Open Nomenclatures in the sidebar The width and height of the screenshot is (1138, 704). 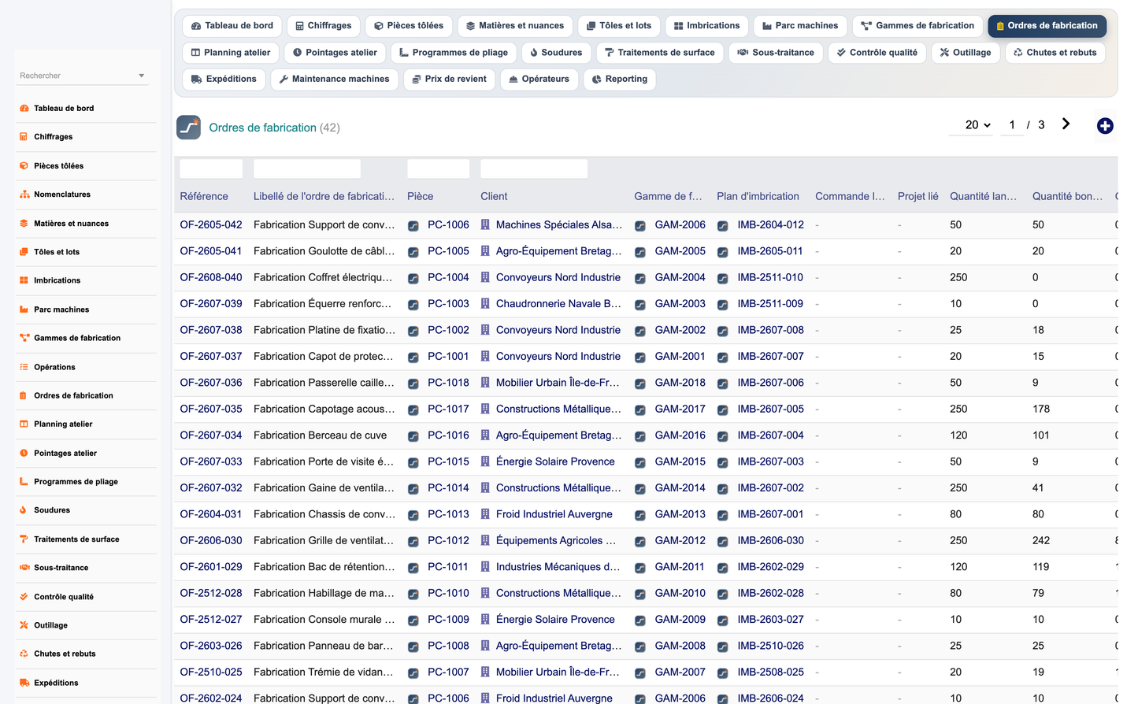point(61,195)
